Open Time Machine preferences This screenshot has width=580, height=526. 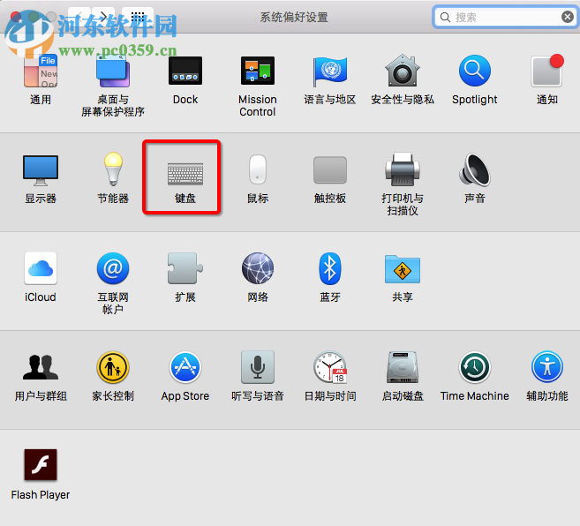[475, 367]
